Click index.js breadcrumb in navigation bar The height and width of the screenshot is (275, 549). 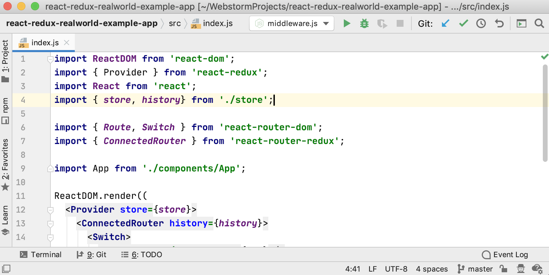point(212,23)
